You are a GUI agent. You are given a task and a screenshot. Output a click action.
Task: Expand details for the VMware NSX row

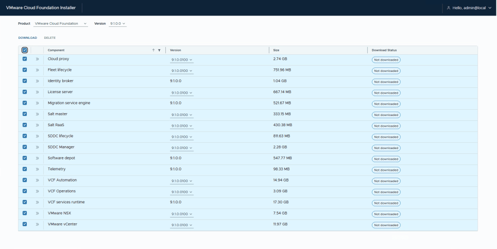click(37, 213)
